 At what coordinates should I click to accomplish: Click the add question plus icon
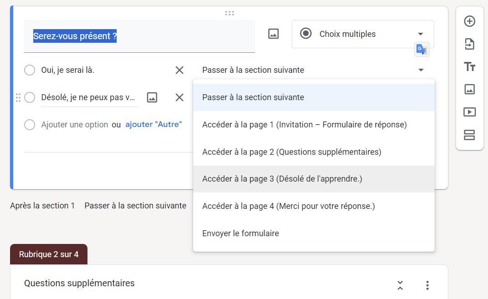pyautogui.click(x=469, y=21)
